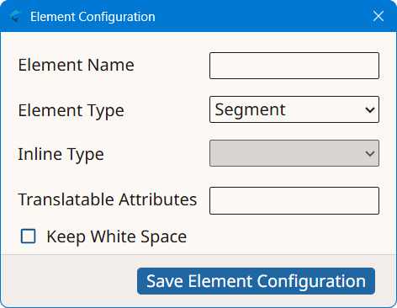Open the disabled Inline Type dropdown

294,153
